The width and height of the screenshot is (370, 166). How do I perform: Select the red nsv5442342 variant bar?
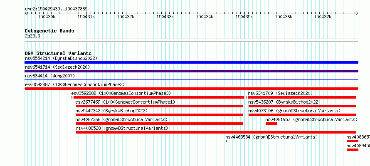pos(159,115)
